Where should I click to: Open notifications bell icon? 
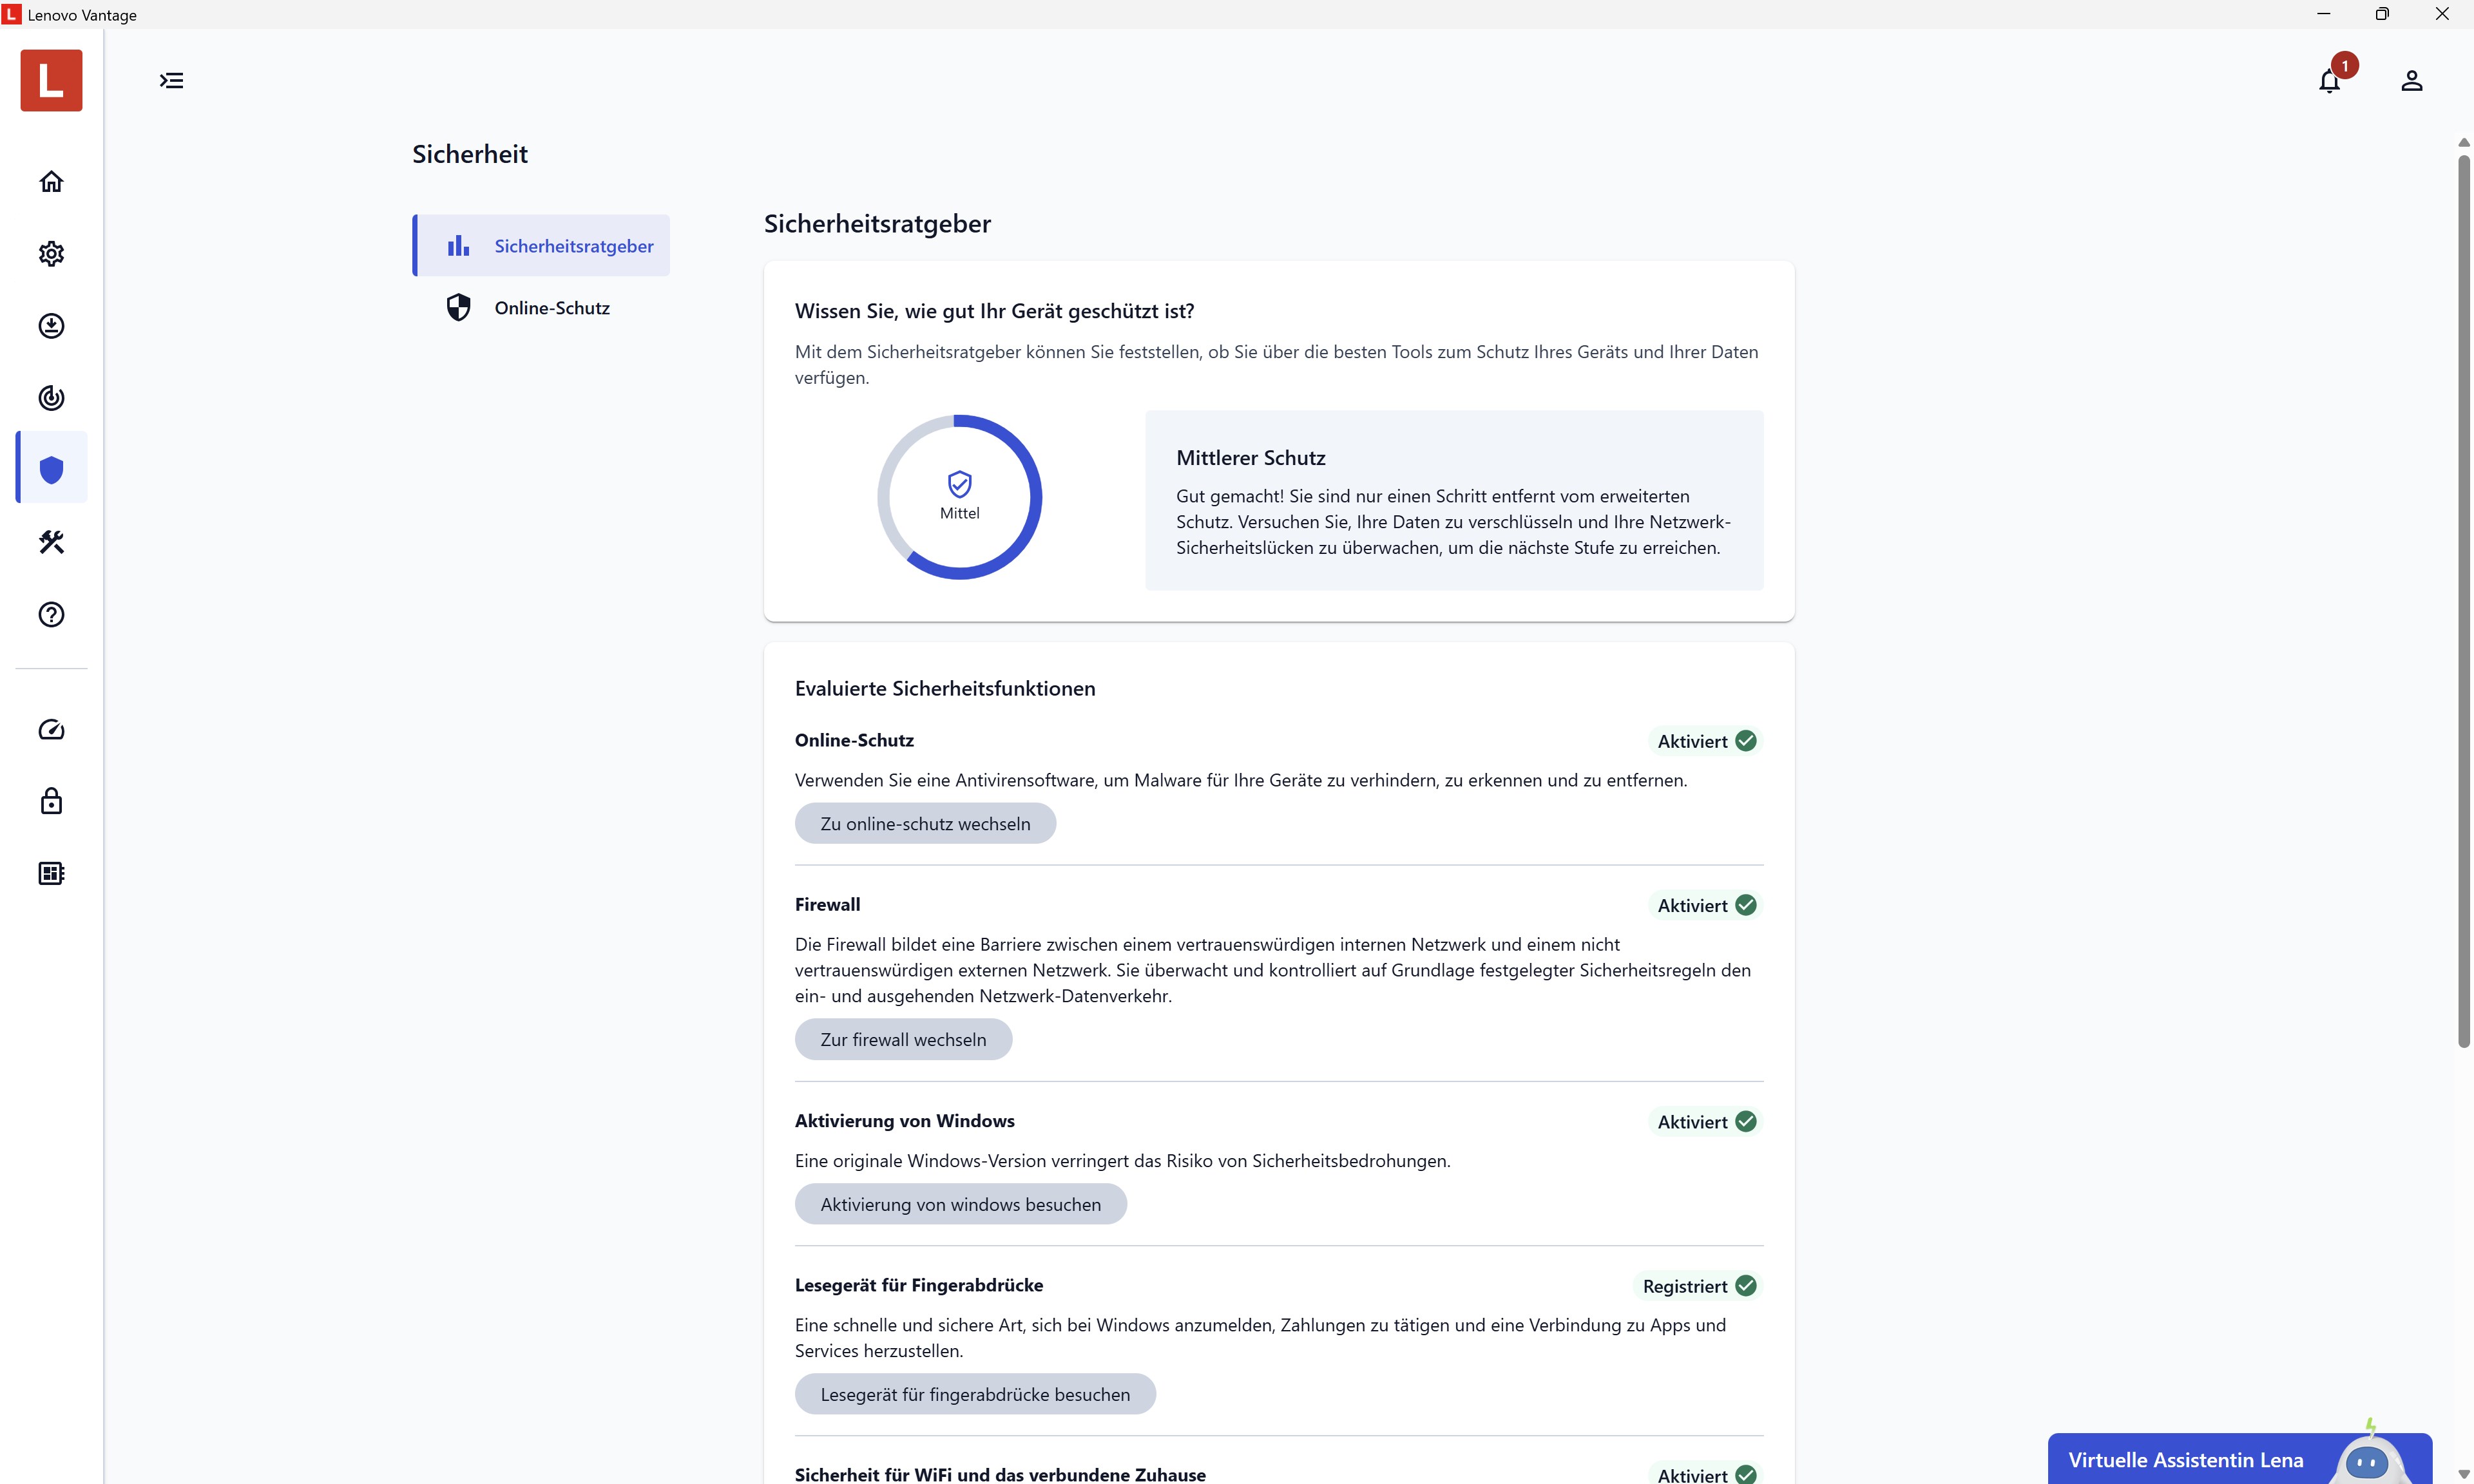(2329, 81)
